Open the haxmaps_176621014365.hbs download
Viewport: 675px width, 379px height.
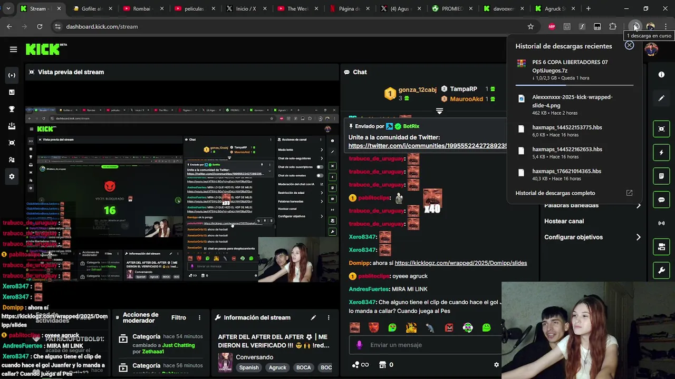point(574,174)
